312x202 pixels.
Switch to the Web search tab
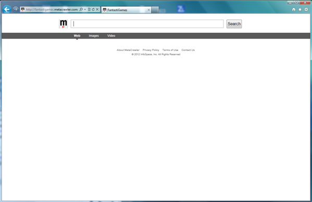[x=77, y=36]
